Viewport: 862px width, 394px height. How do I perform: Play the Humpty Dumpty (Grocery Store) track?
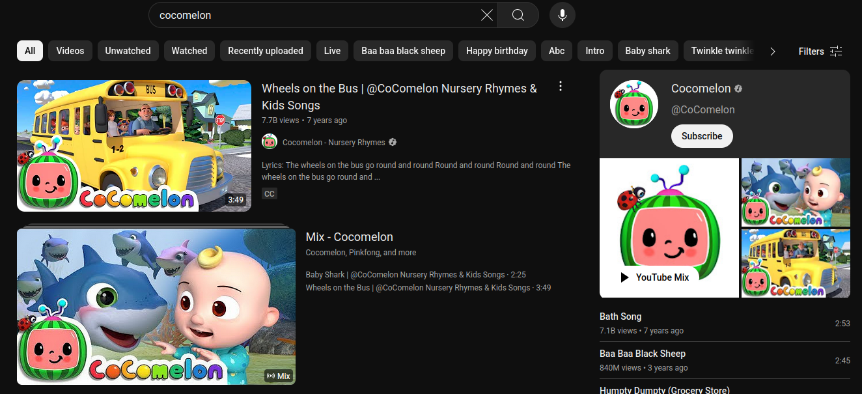(x=665, y=389)
